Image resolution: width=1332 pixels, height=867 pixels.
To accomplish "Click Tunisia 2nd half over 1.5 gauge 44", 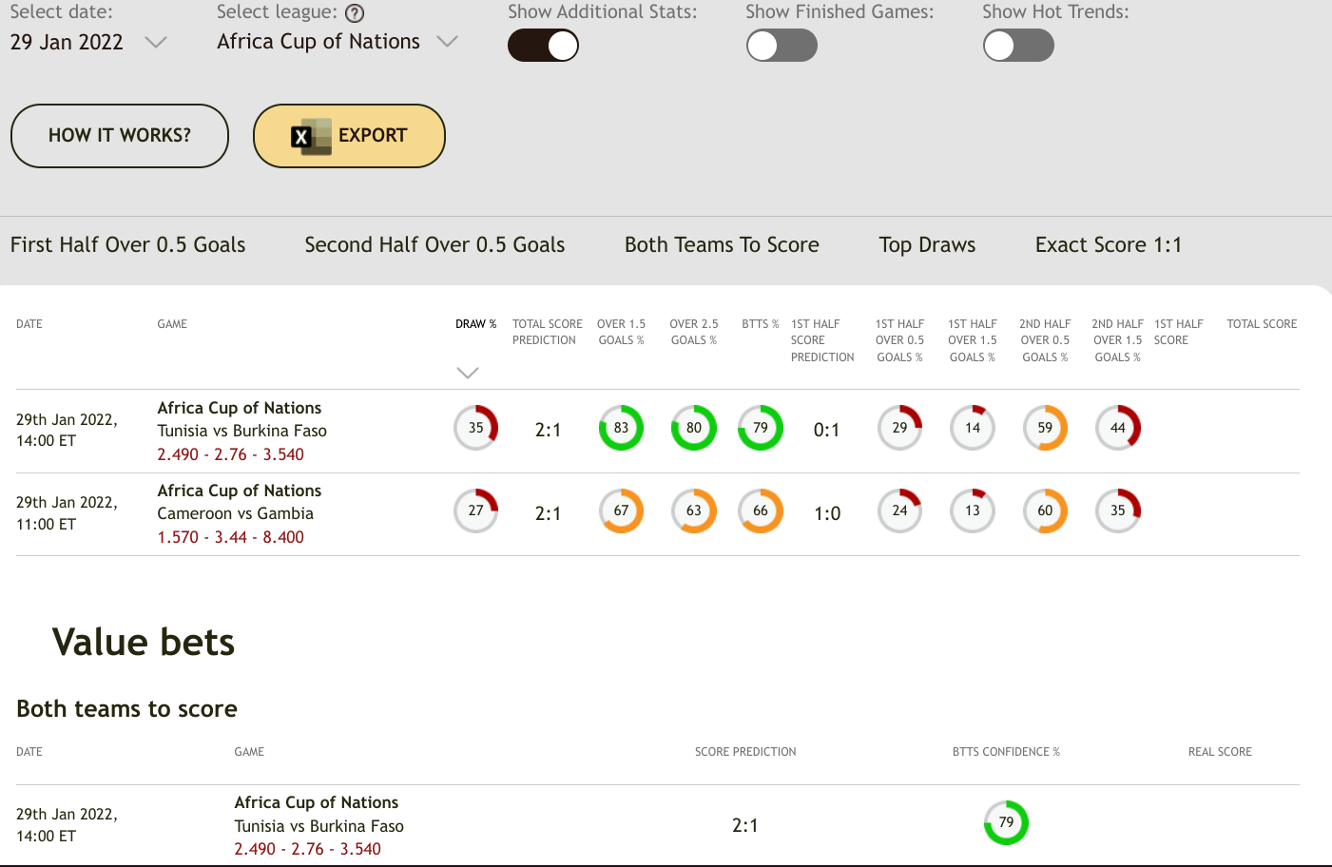I will [x=1118, y=428].
